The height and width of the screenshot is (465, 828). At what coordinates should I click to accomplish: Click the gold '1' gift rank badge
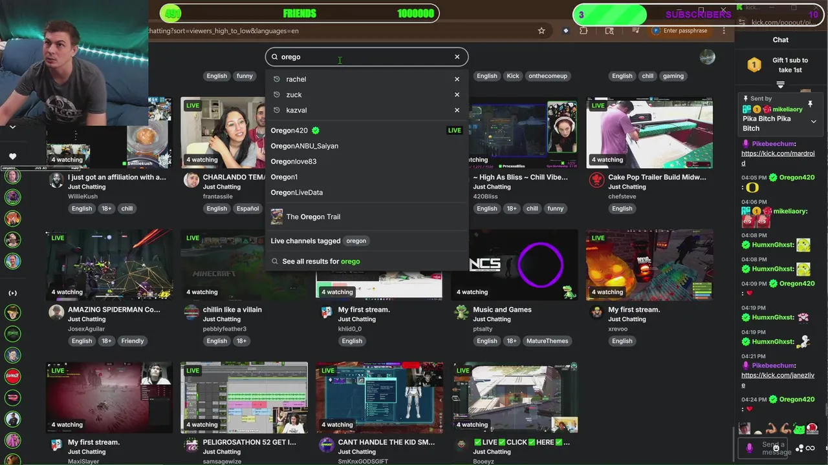754,65
